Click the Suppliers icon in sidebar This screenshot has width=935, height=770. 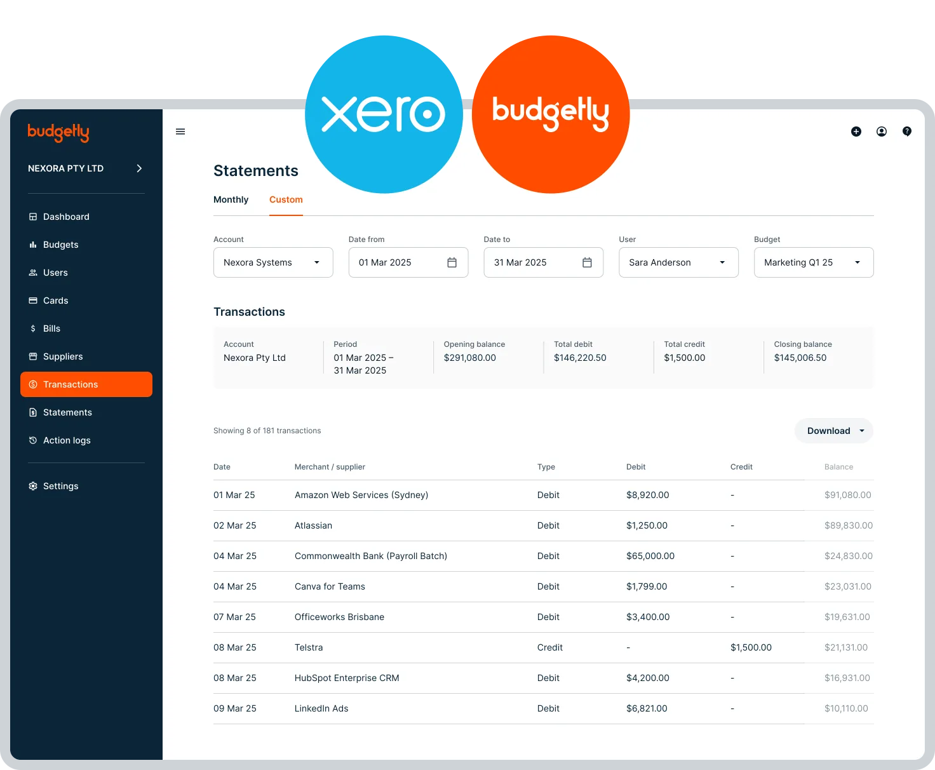32,356
